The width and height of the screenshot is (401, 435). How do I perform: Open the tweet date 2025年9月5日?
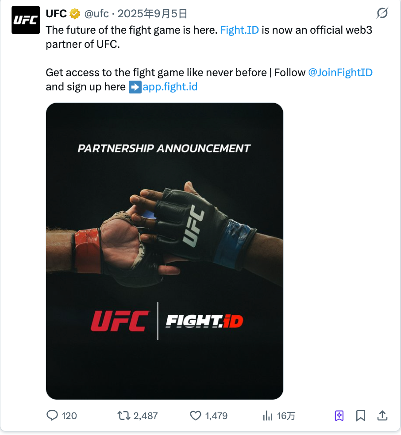point(152,14)
